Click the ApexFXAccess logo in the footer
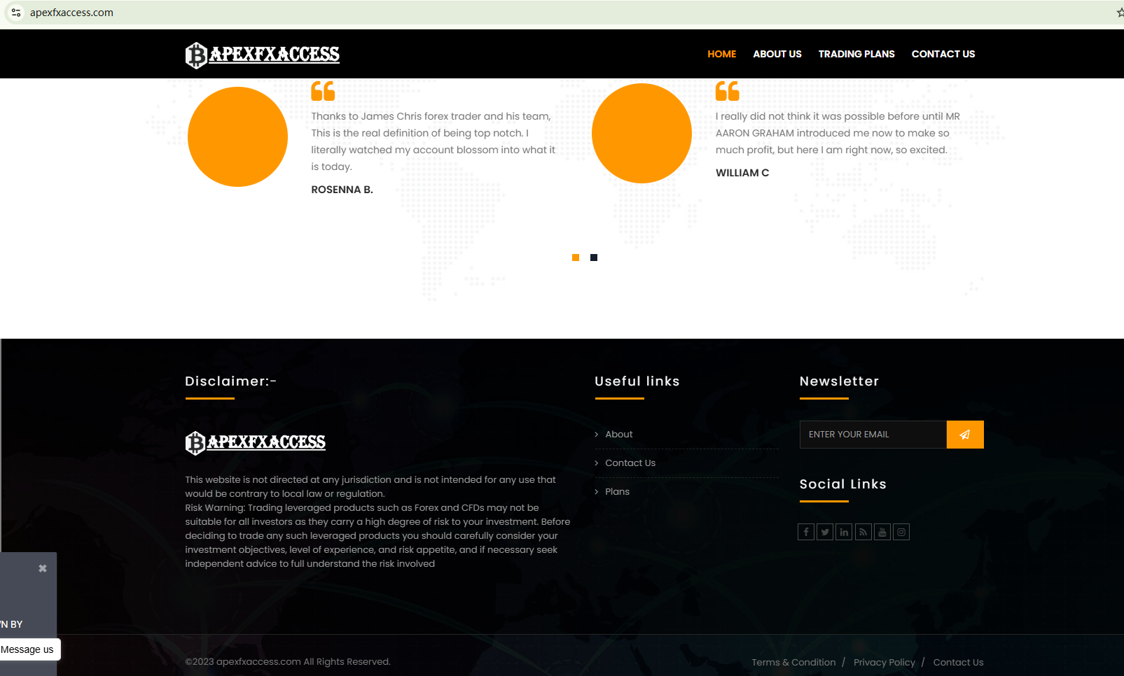This screenshot has height=676, width=1124. pyautogui.click(x=256, y=442)
